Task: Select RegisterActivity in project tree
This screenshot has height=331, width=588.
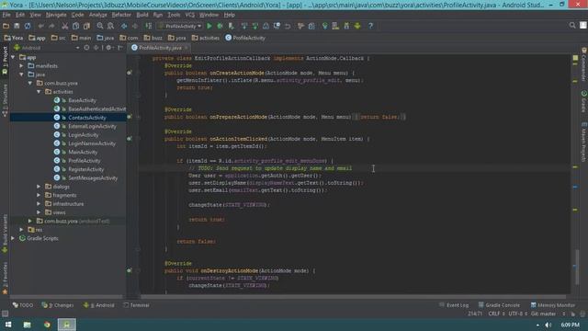Action: pyautogui.click(x=85, y=169)
